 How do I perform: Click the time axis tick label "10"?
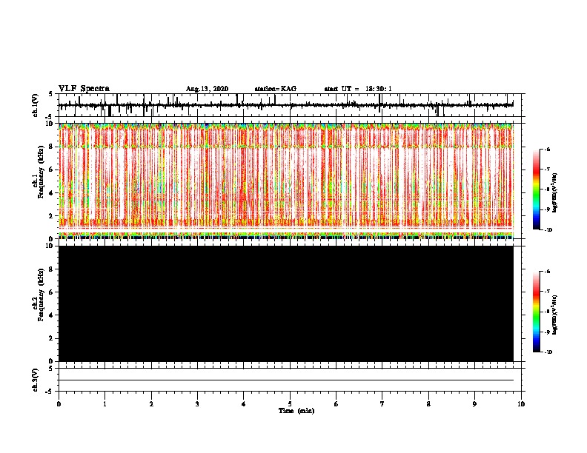click(521, 404)
